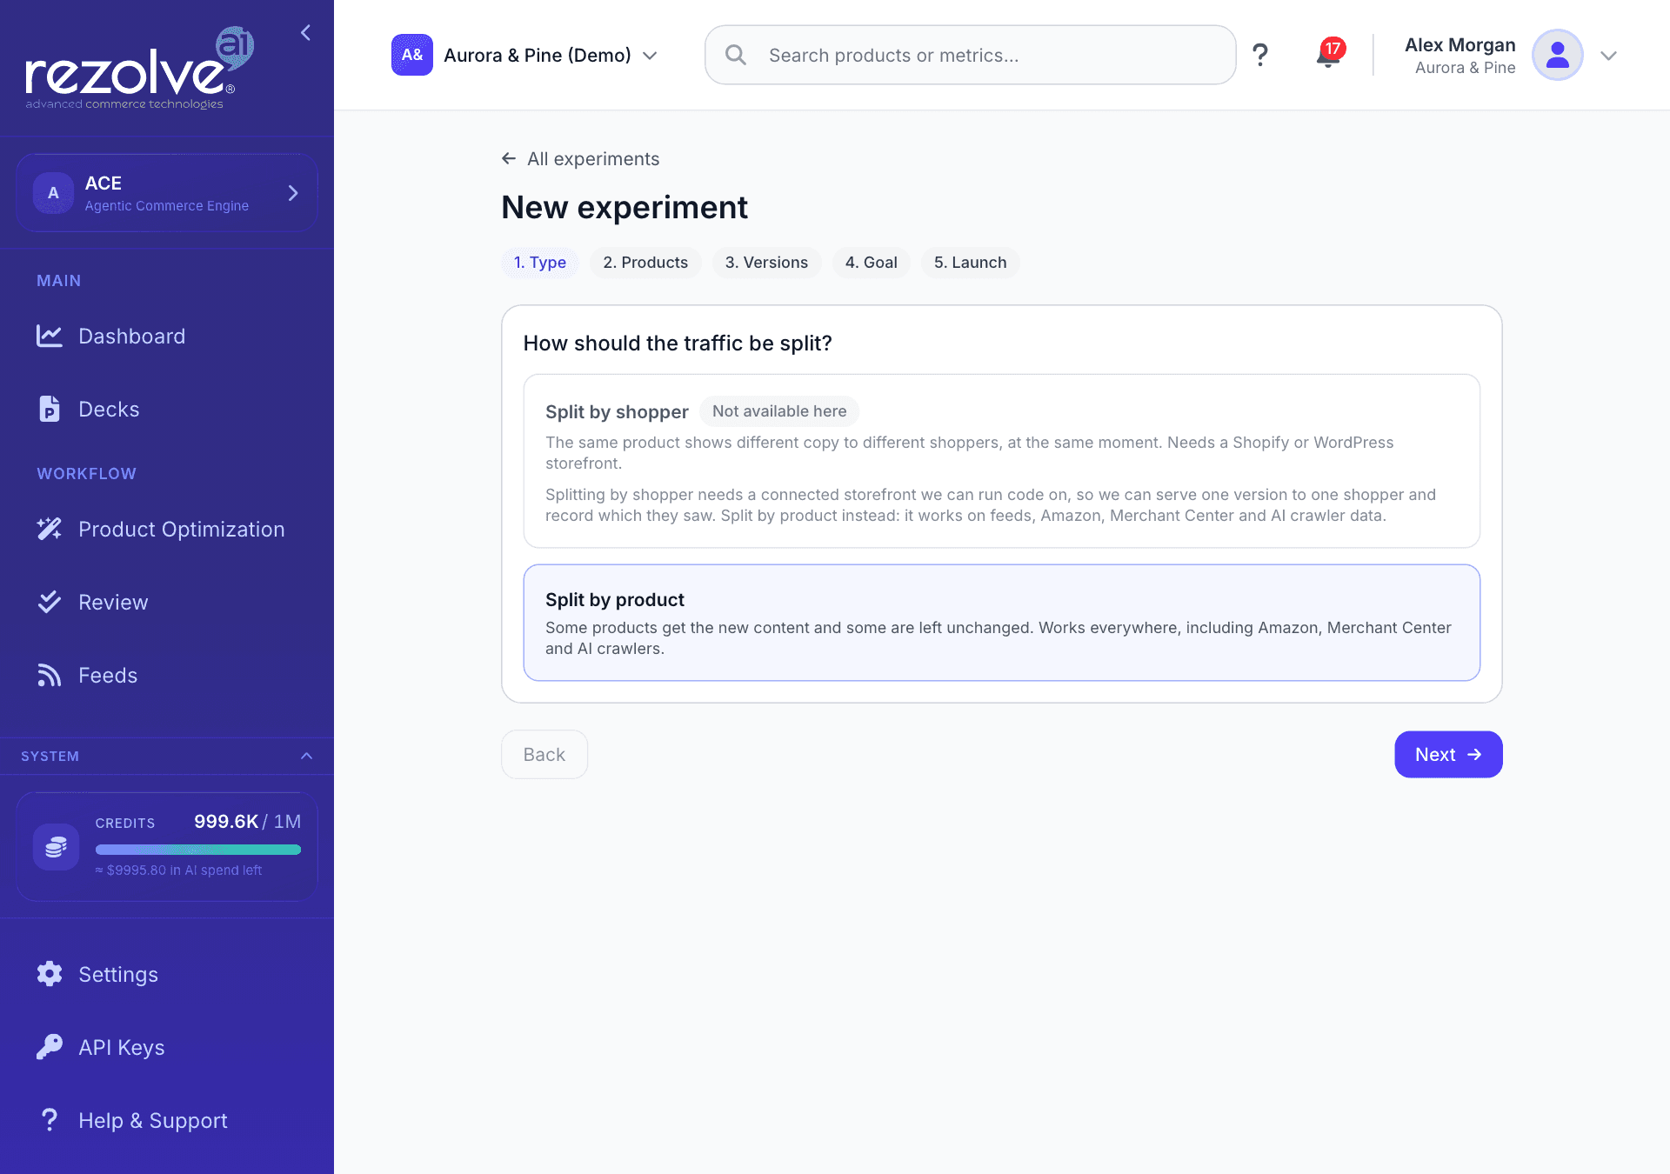This screenshot has height=1174, width=1670.
Task: Click the ACE engine A badge
Action: (x=53, y=193)
